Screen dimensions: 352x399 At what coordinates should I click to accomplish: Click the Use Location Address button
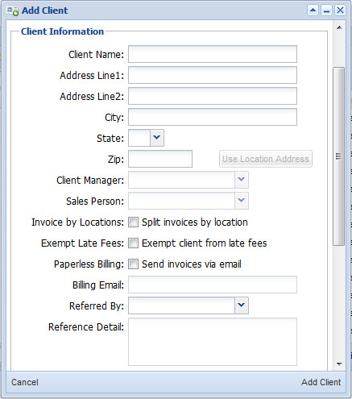[x=266, y=159]
